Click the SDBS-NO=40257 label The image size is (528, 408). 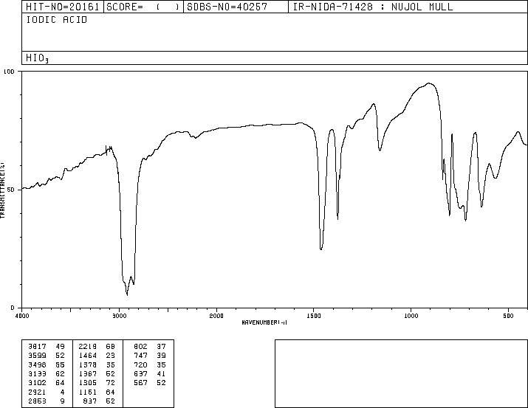click(227, 7)
